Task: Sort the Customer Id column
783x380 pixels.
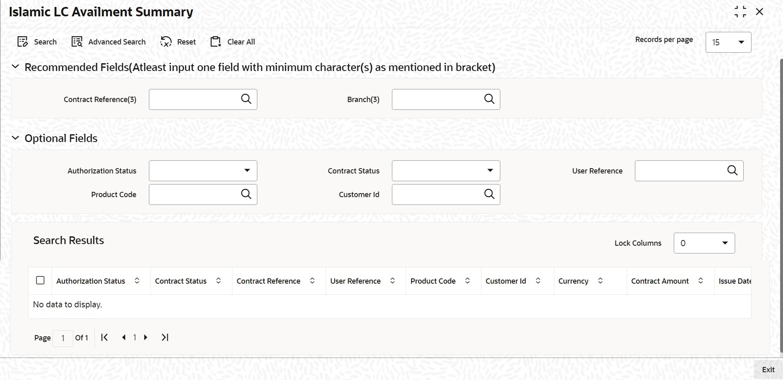Action: (x=538, y=281)
